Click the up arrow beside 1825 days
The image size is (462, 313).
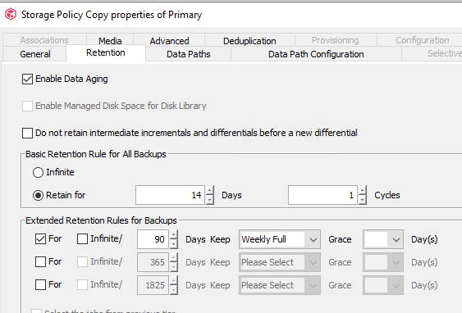173,281
